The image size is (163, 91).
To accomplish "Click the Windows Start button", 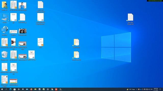I will click(x=2, y=89).
